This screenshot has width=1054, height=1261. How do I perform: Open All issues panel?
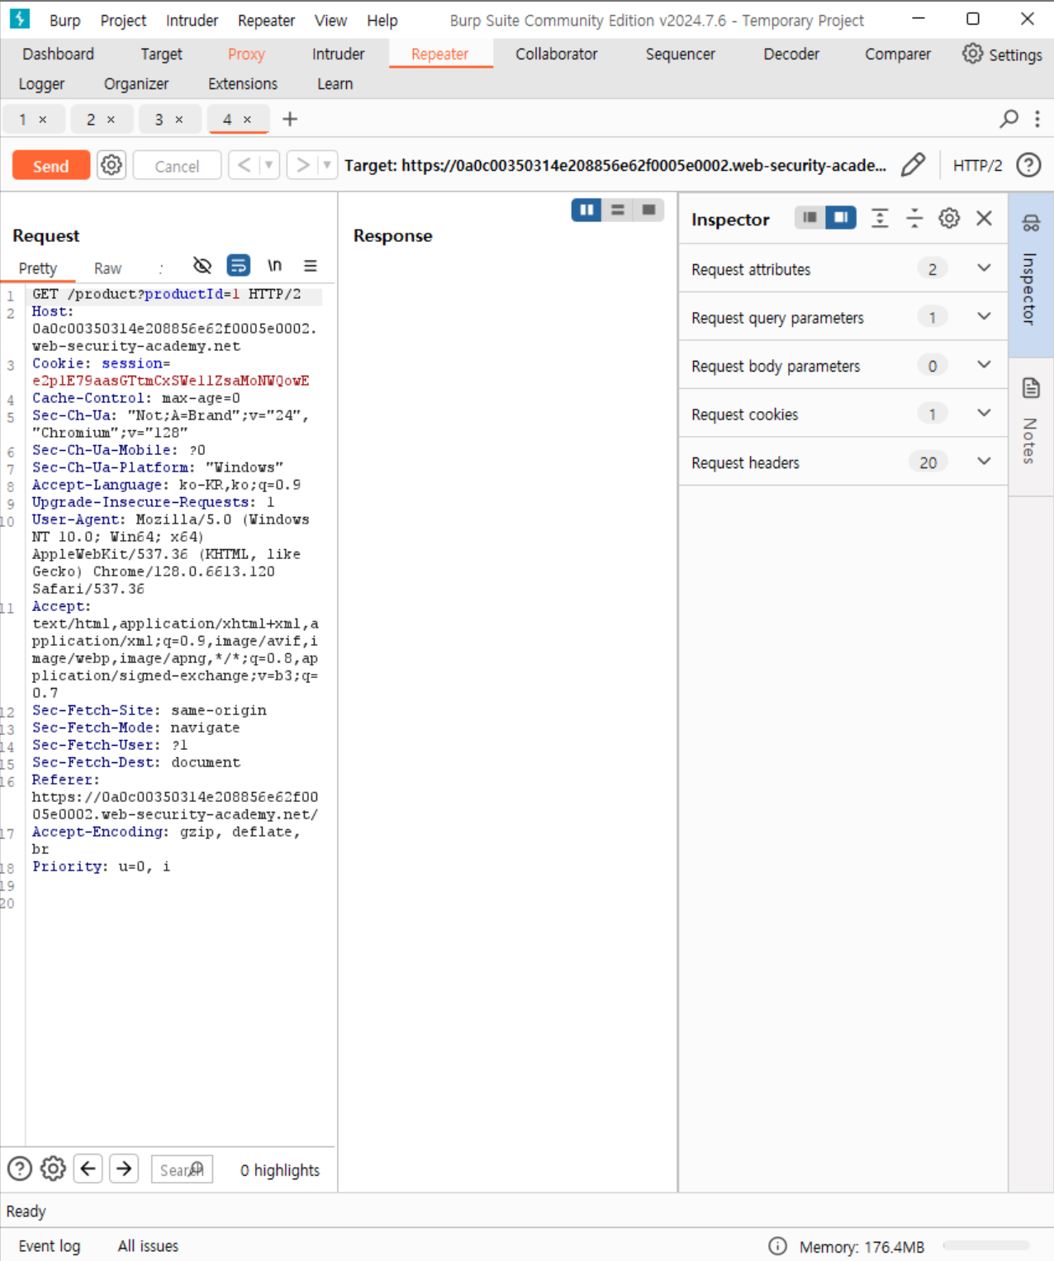click(148, 1245)
